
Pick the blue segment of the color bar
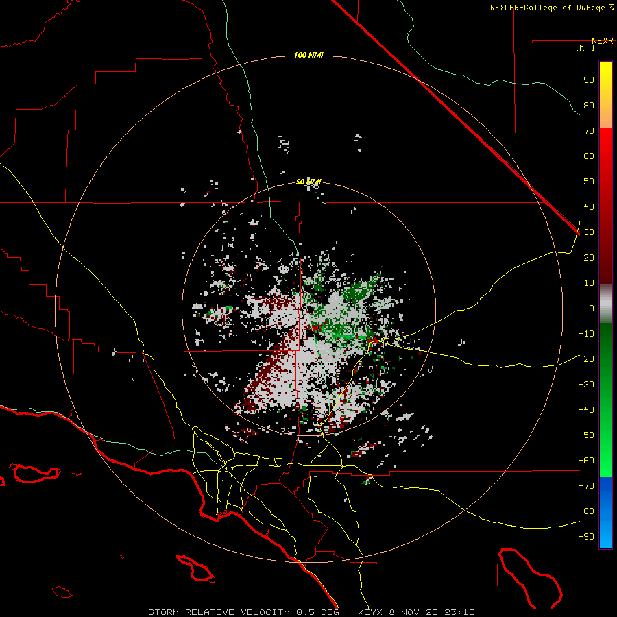coord(605,513)
